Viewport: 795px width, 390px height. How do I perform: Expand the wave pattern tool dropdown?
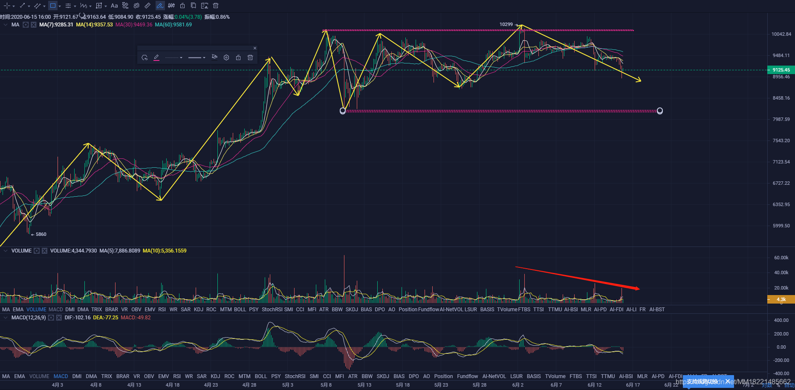coord(90,6)
